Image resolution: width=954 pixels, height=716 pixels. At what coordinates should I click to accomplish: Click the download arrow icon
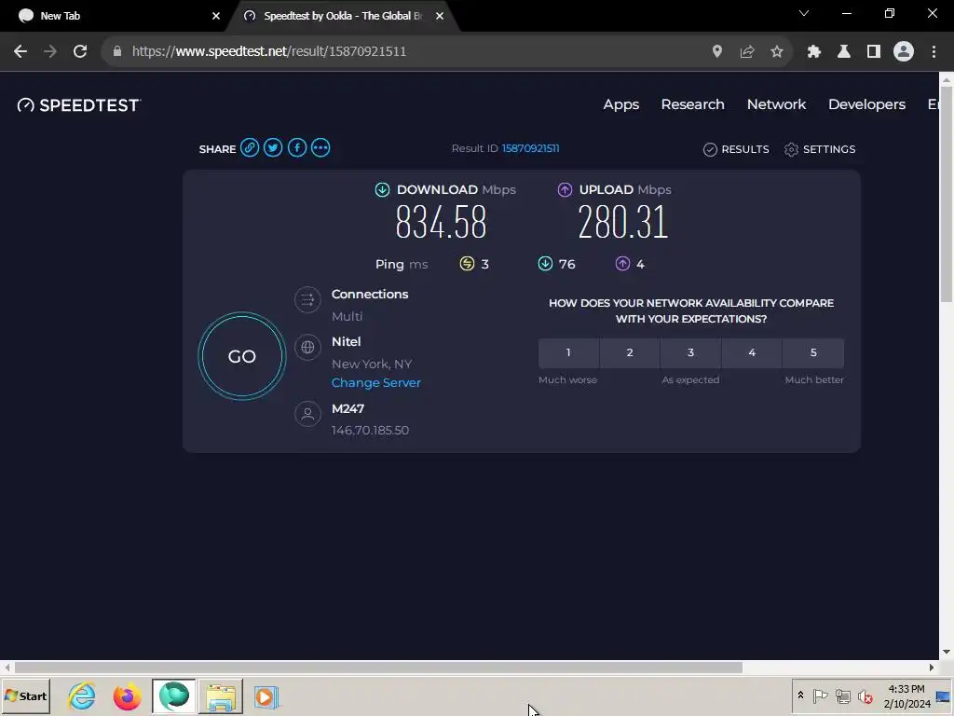(382, 190)
